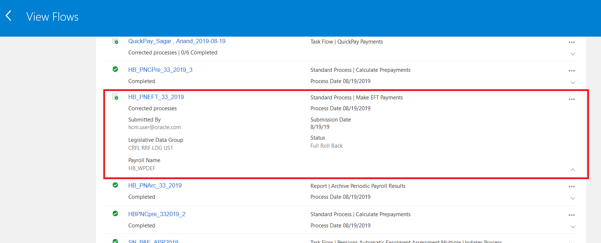Image resolution: width=601 pixels, height=243 pixels.
Task: Open HB_PNCPre_33_2019_3 flow link
Action: 160,70
